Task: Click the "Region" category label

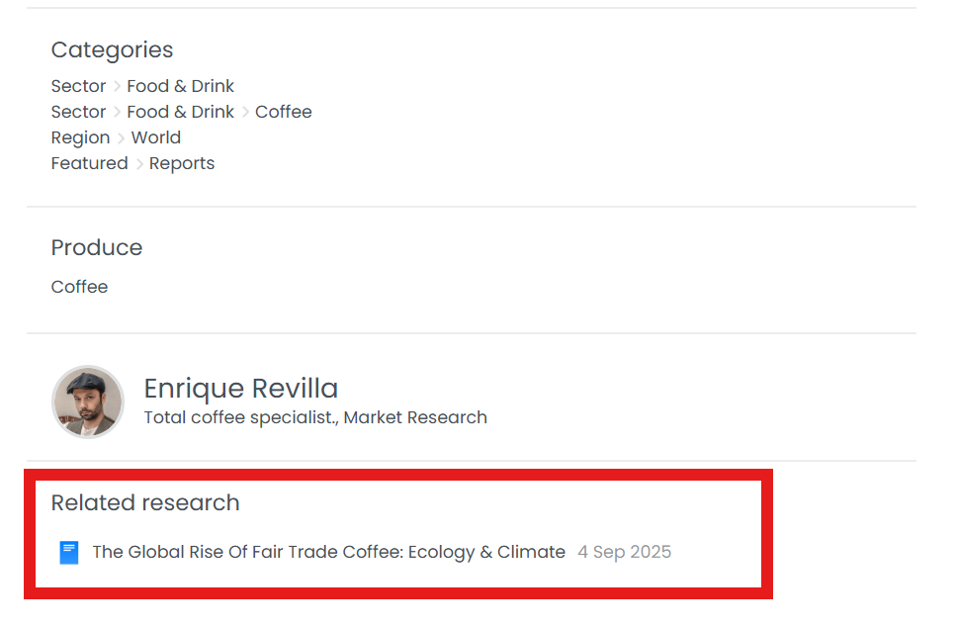Action: [80, 137]
